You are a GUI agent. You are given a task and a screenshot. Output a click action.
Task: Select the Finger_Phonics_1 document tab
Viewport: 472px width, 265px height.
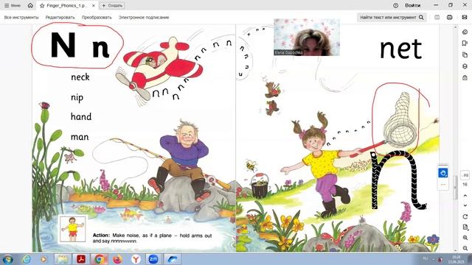pos(67,5)
